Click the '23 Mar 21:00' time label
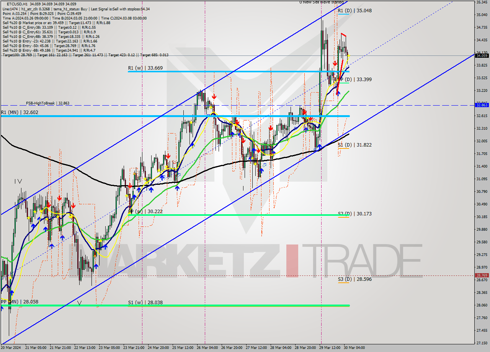The width and height of the screenshot is (490, 352). (x=134, y=348)
